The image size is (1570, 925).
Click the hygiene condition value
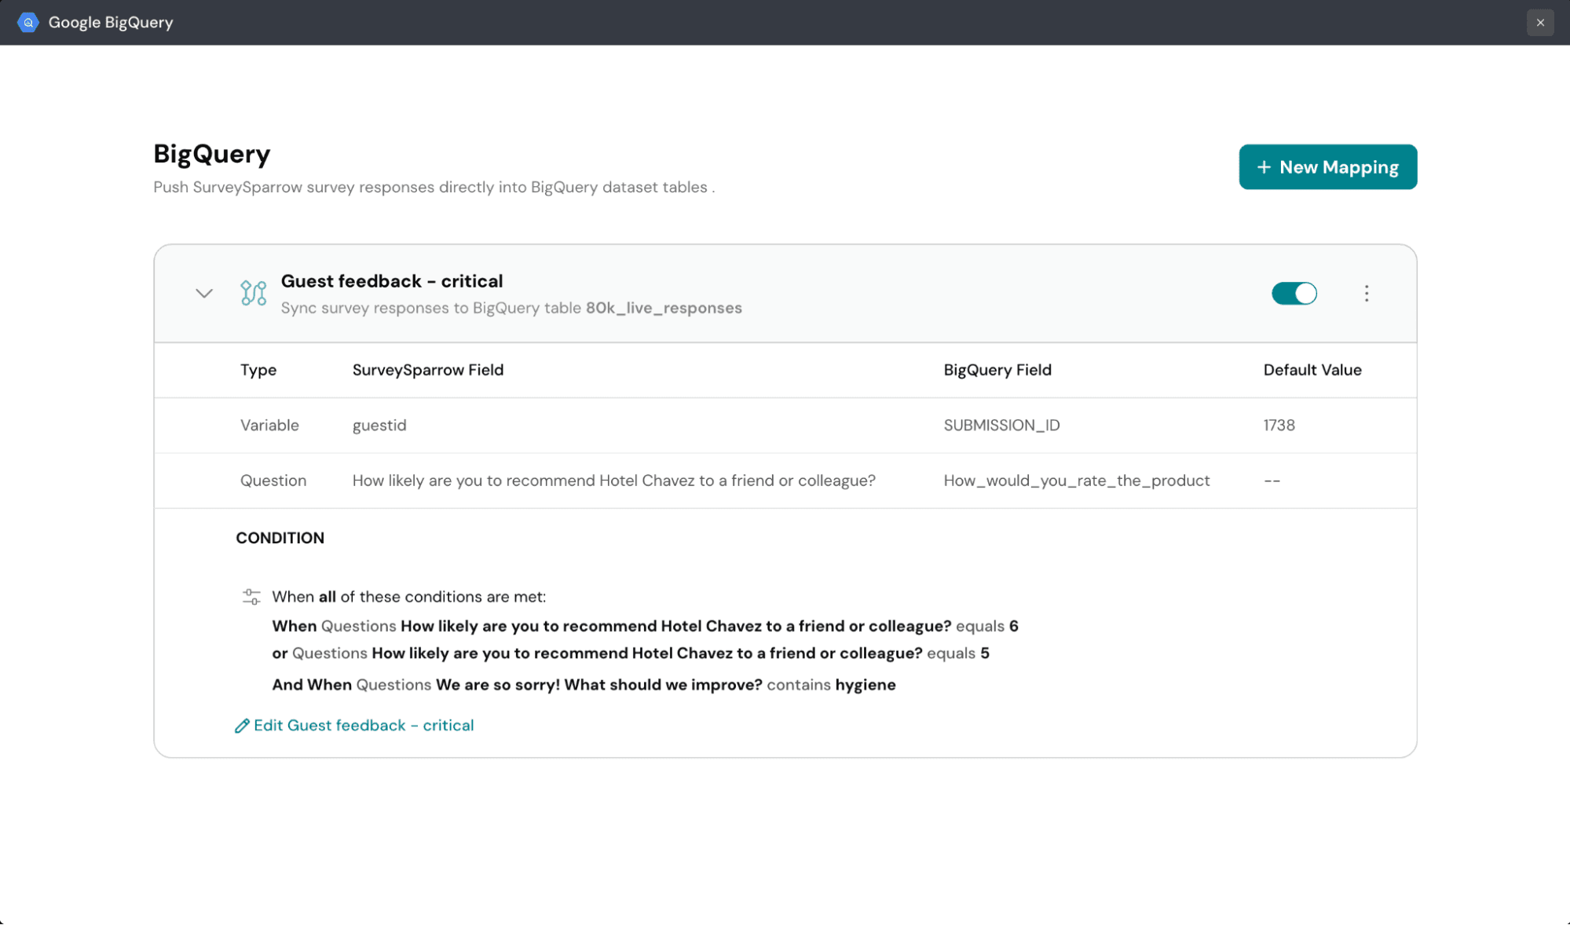point(865,685)
